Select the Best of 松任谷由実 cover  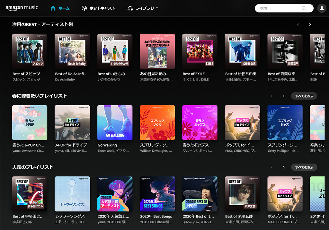242,51
